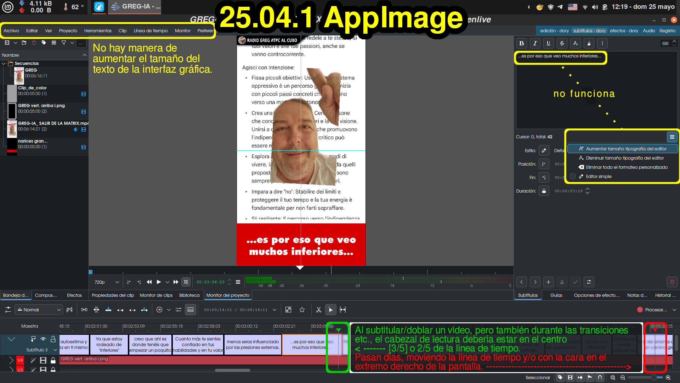Lock the subtitle track
This screenshot has width=680, height=383.
coord(53,339)
